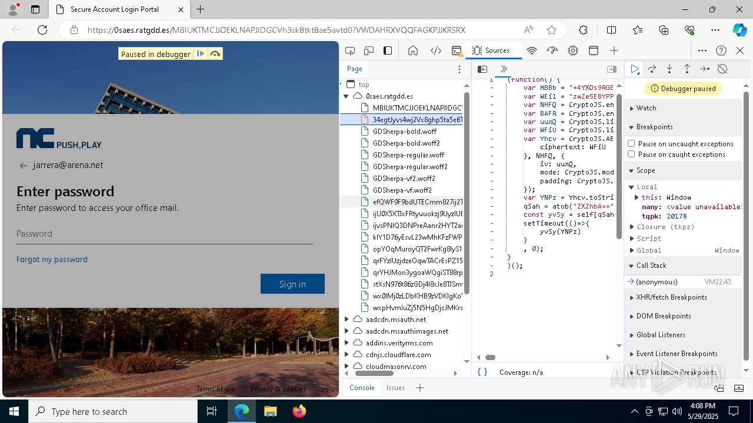The height and width of the screenshot is (423, 753).
Task: Open the Console drawer tab
Action: [362, 388]
